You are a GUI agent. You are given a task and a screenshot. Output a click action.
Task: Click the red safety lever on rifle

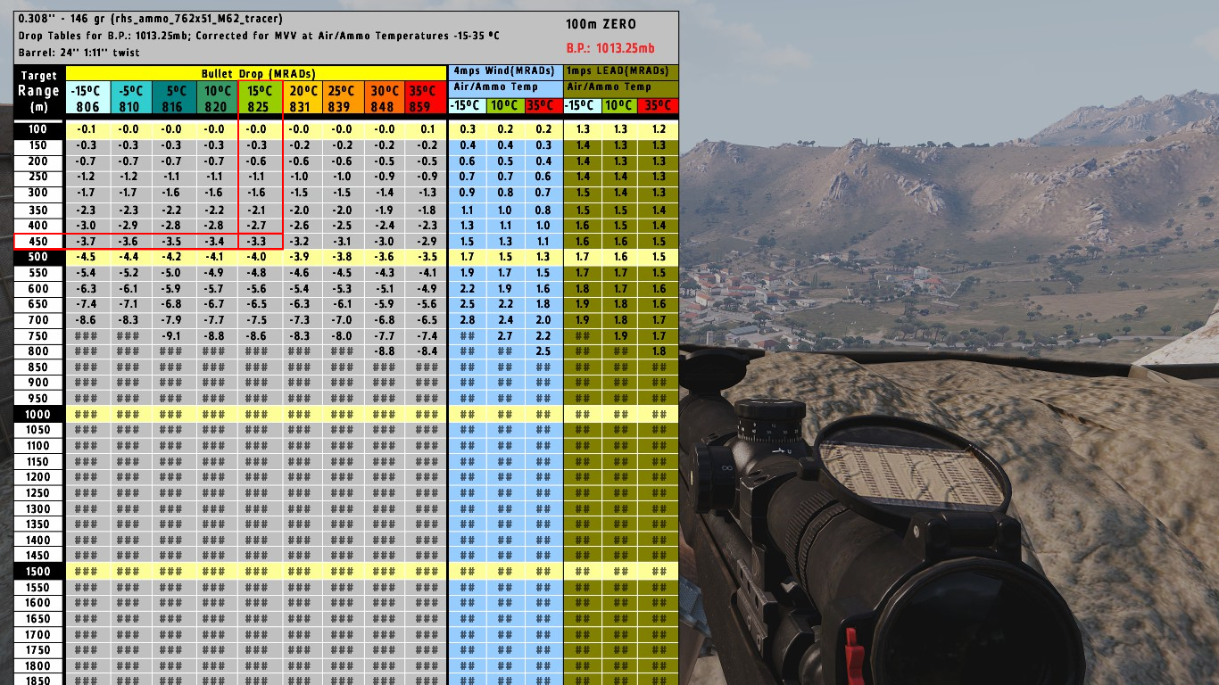click(851, 654)
